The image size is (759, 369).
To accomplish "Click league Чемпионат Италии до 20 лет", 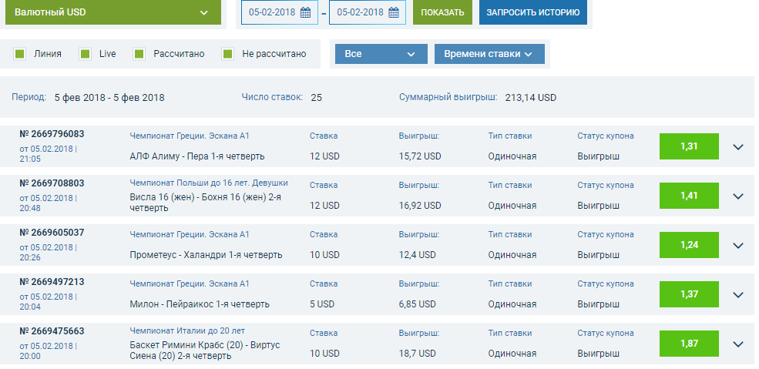I will click(x=187, y=330).
